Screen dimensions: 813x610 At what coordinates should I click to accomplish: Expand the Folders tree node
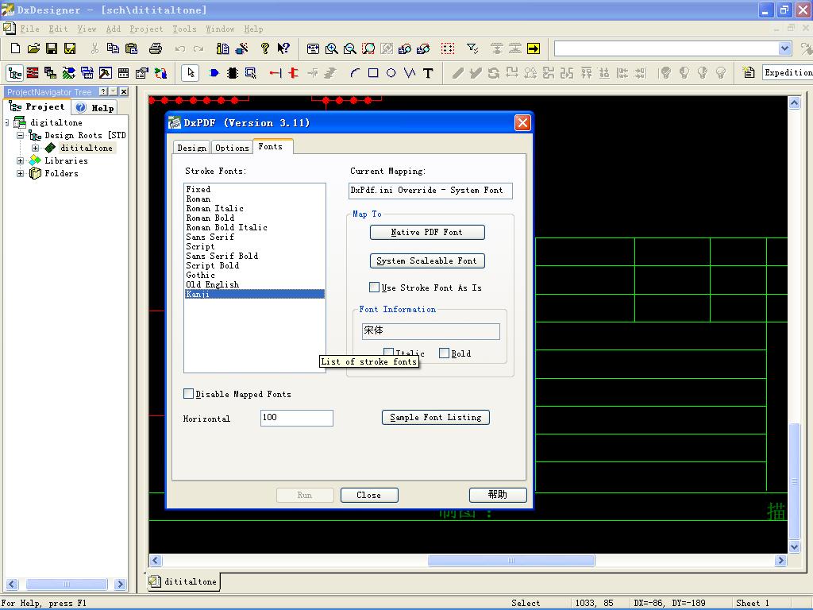21,173
